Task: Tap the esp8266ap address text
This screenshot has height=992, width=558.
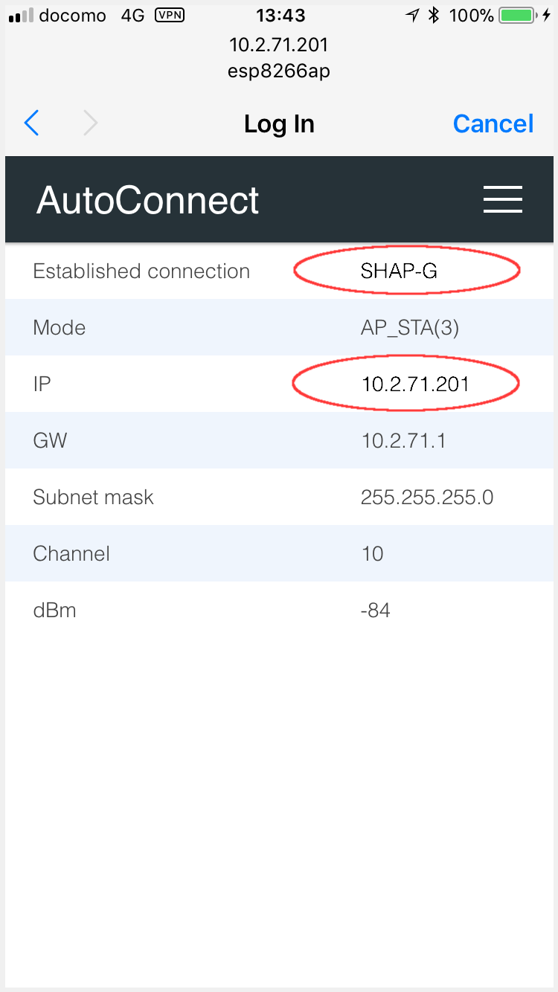Action: point(279,71)
